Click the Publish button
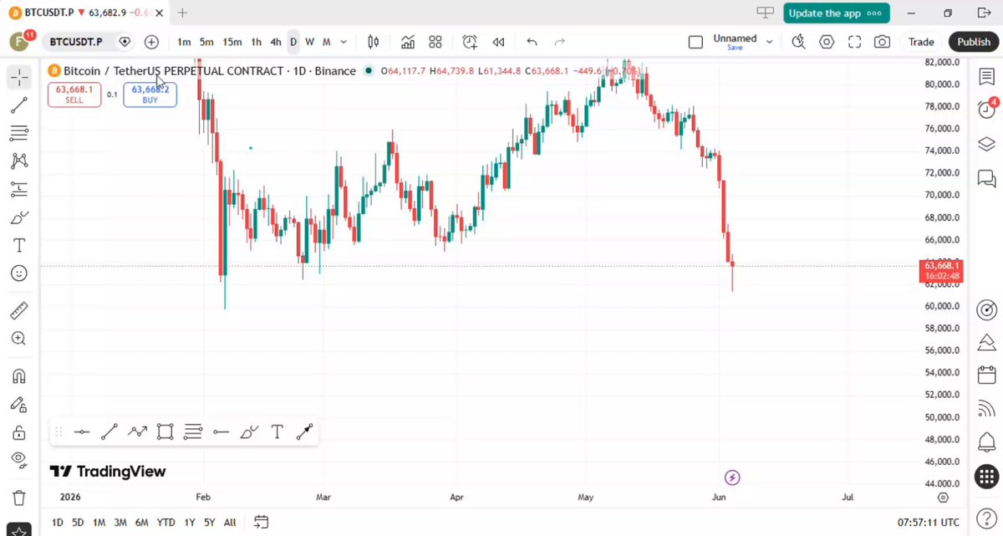Screen dimensions: 1003x536 (x=974, y=42)
